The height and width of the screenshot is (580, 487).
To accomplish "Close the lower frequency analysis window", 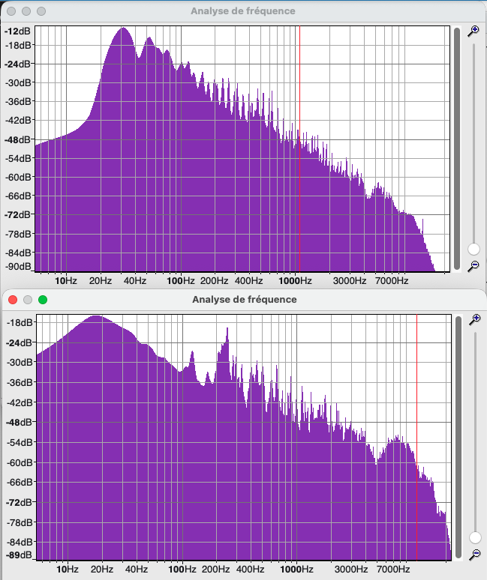I will [12, 300].
